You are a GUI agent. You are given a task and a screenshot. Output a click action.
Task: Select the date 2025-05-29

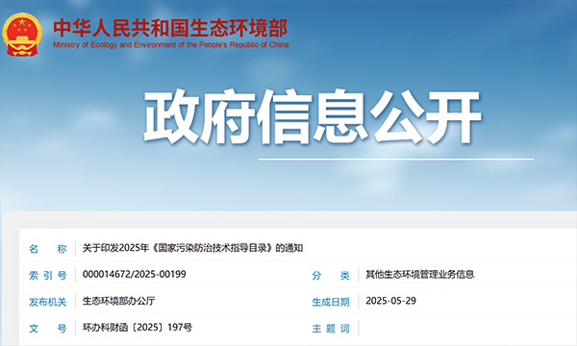(x=390, y=301)
